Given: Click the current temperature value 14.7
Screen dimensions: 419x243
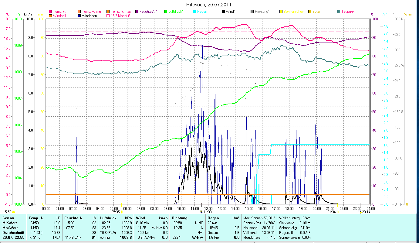Looking at the screenshot, I should 56,238.
